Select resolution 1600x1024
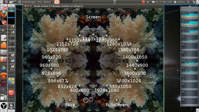Screen dimensions: 199x112 tap(129, 81)
